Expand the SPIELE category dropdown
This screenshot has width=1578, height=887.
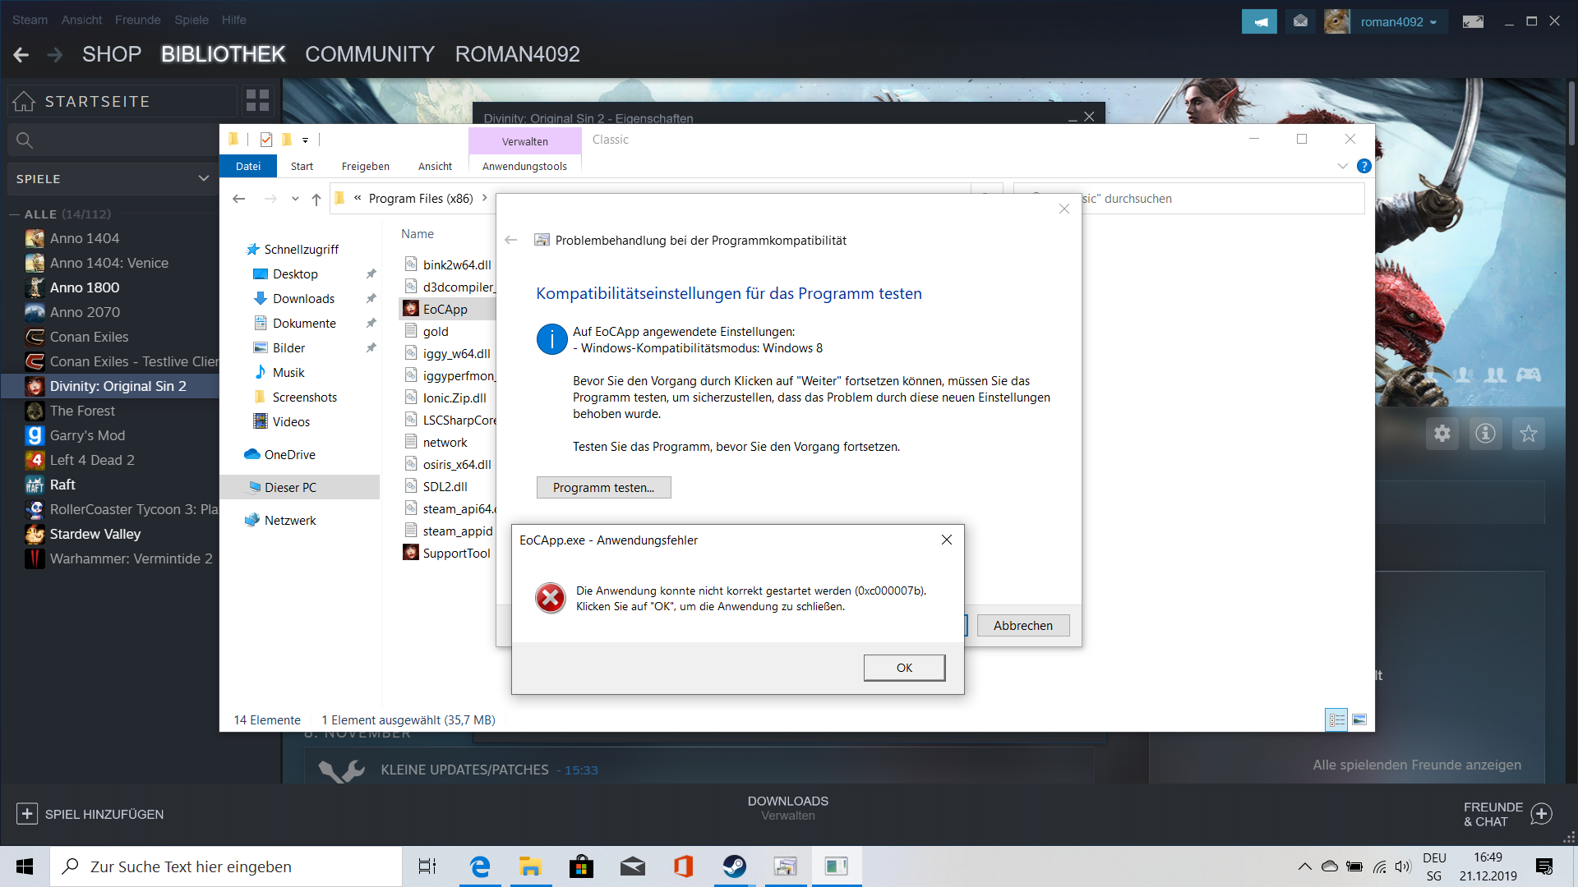[x=203, y=178]
